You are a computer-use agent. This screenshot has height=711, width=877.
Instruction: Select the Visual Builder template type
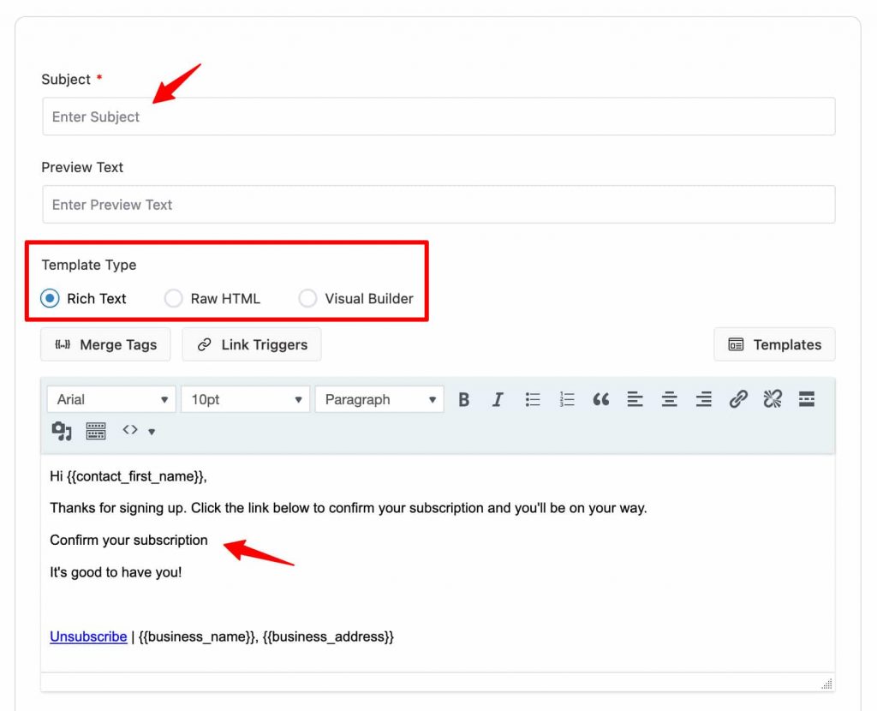[x=307, y=298]
